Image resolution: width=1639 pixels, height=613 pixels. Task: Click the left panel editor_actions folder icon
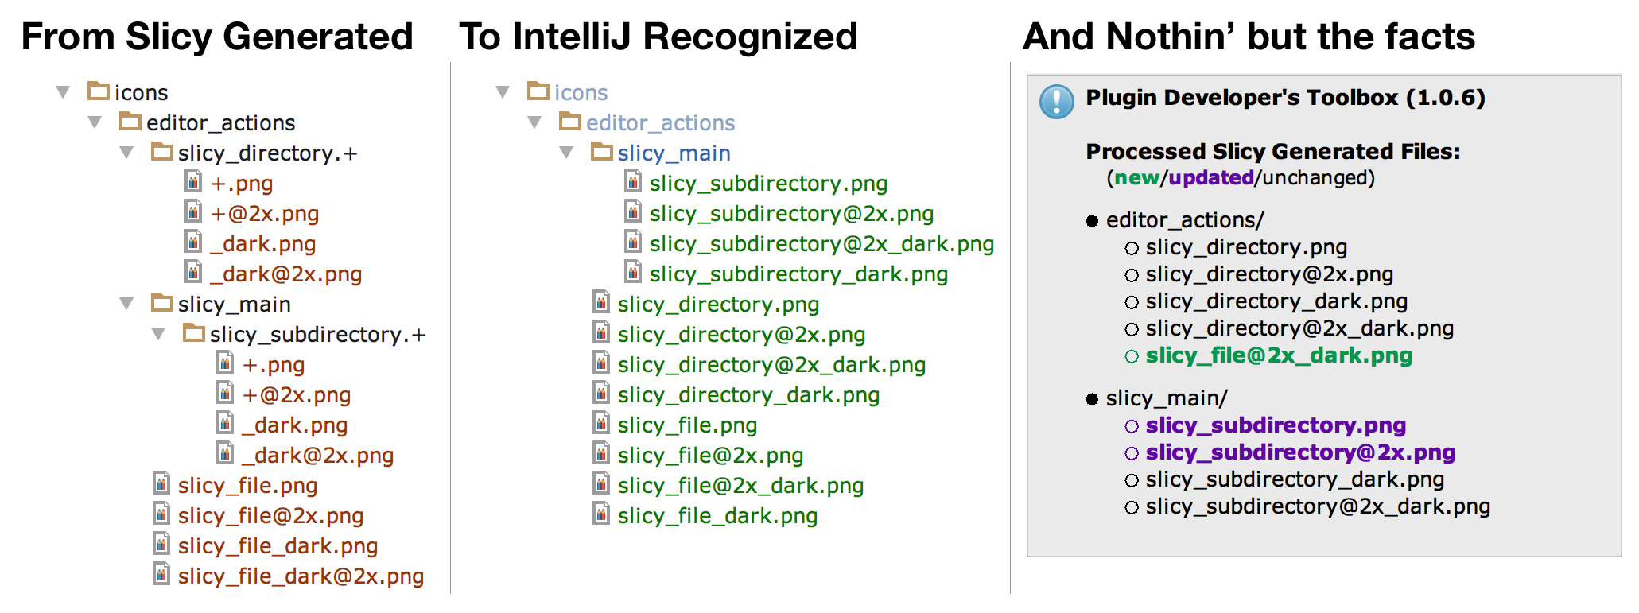130,122
